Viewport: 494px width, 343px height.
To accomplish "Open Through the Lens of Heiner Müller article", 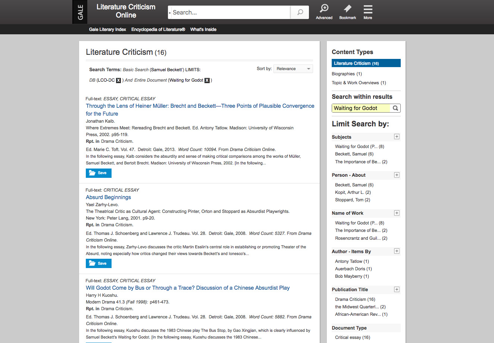I will pos(200,110).
